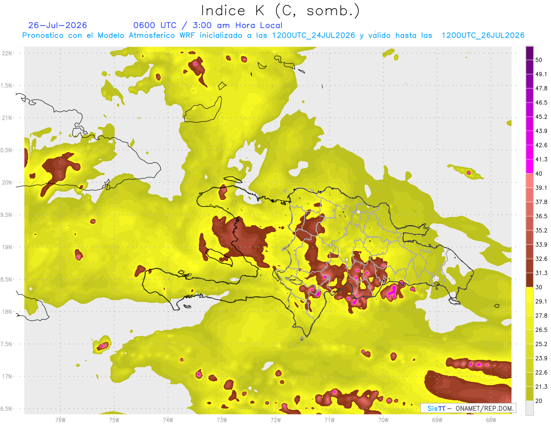Click the '26.5' value on the color scale
551x426 pixels.
point(541,330)
